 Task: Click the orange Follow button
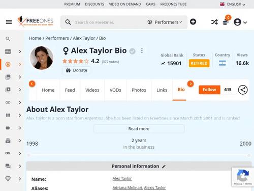(x=209, y=90)
